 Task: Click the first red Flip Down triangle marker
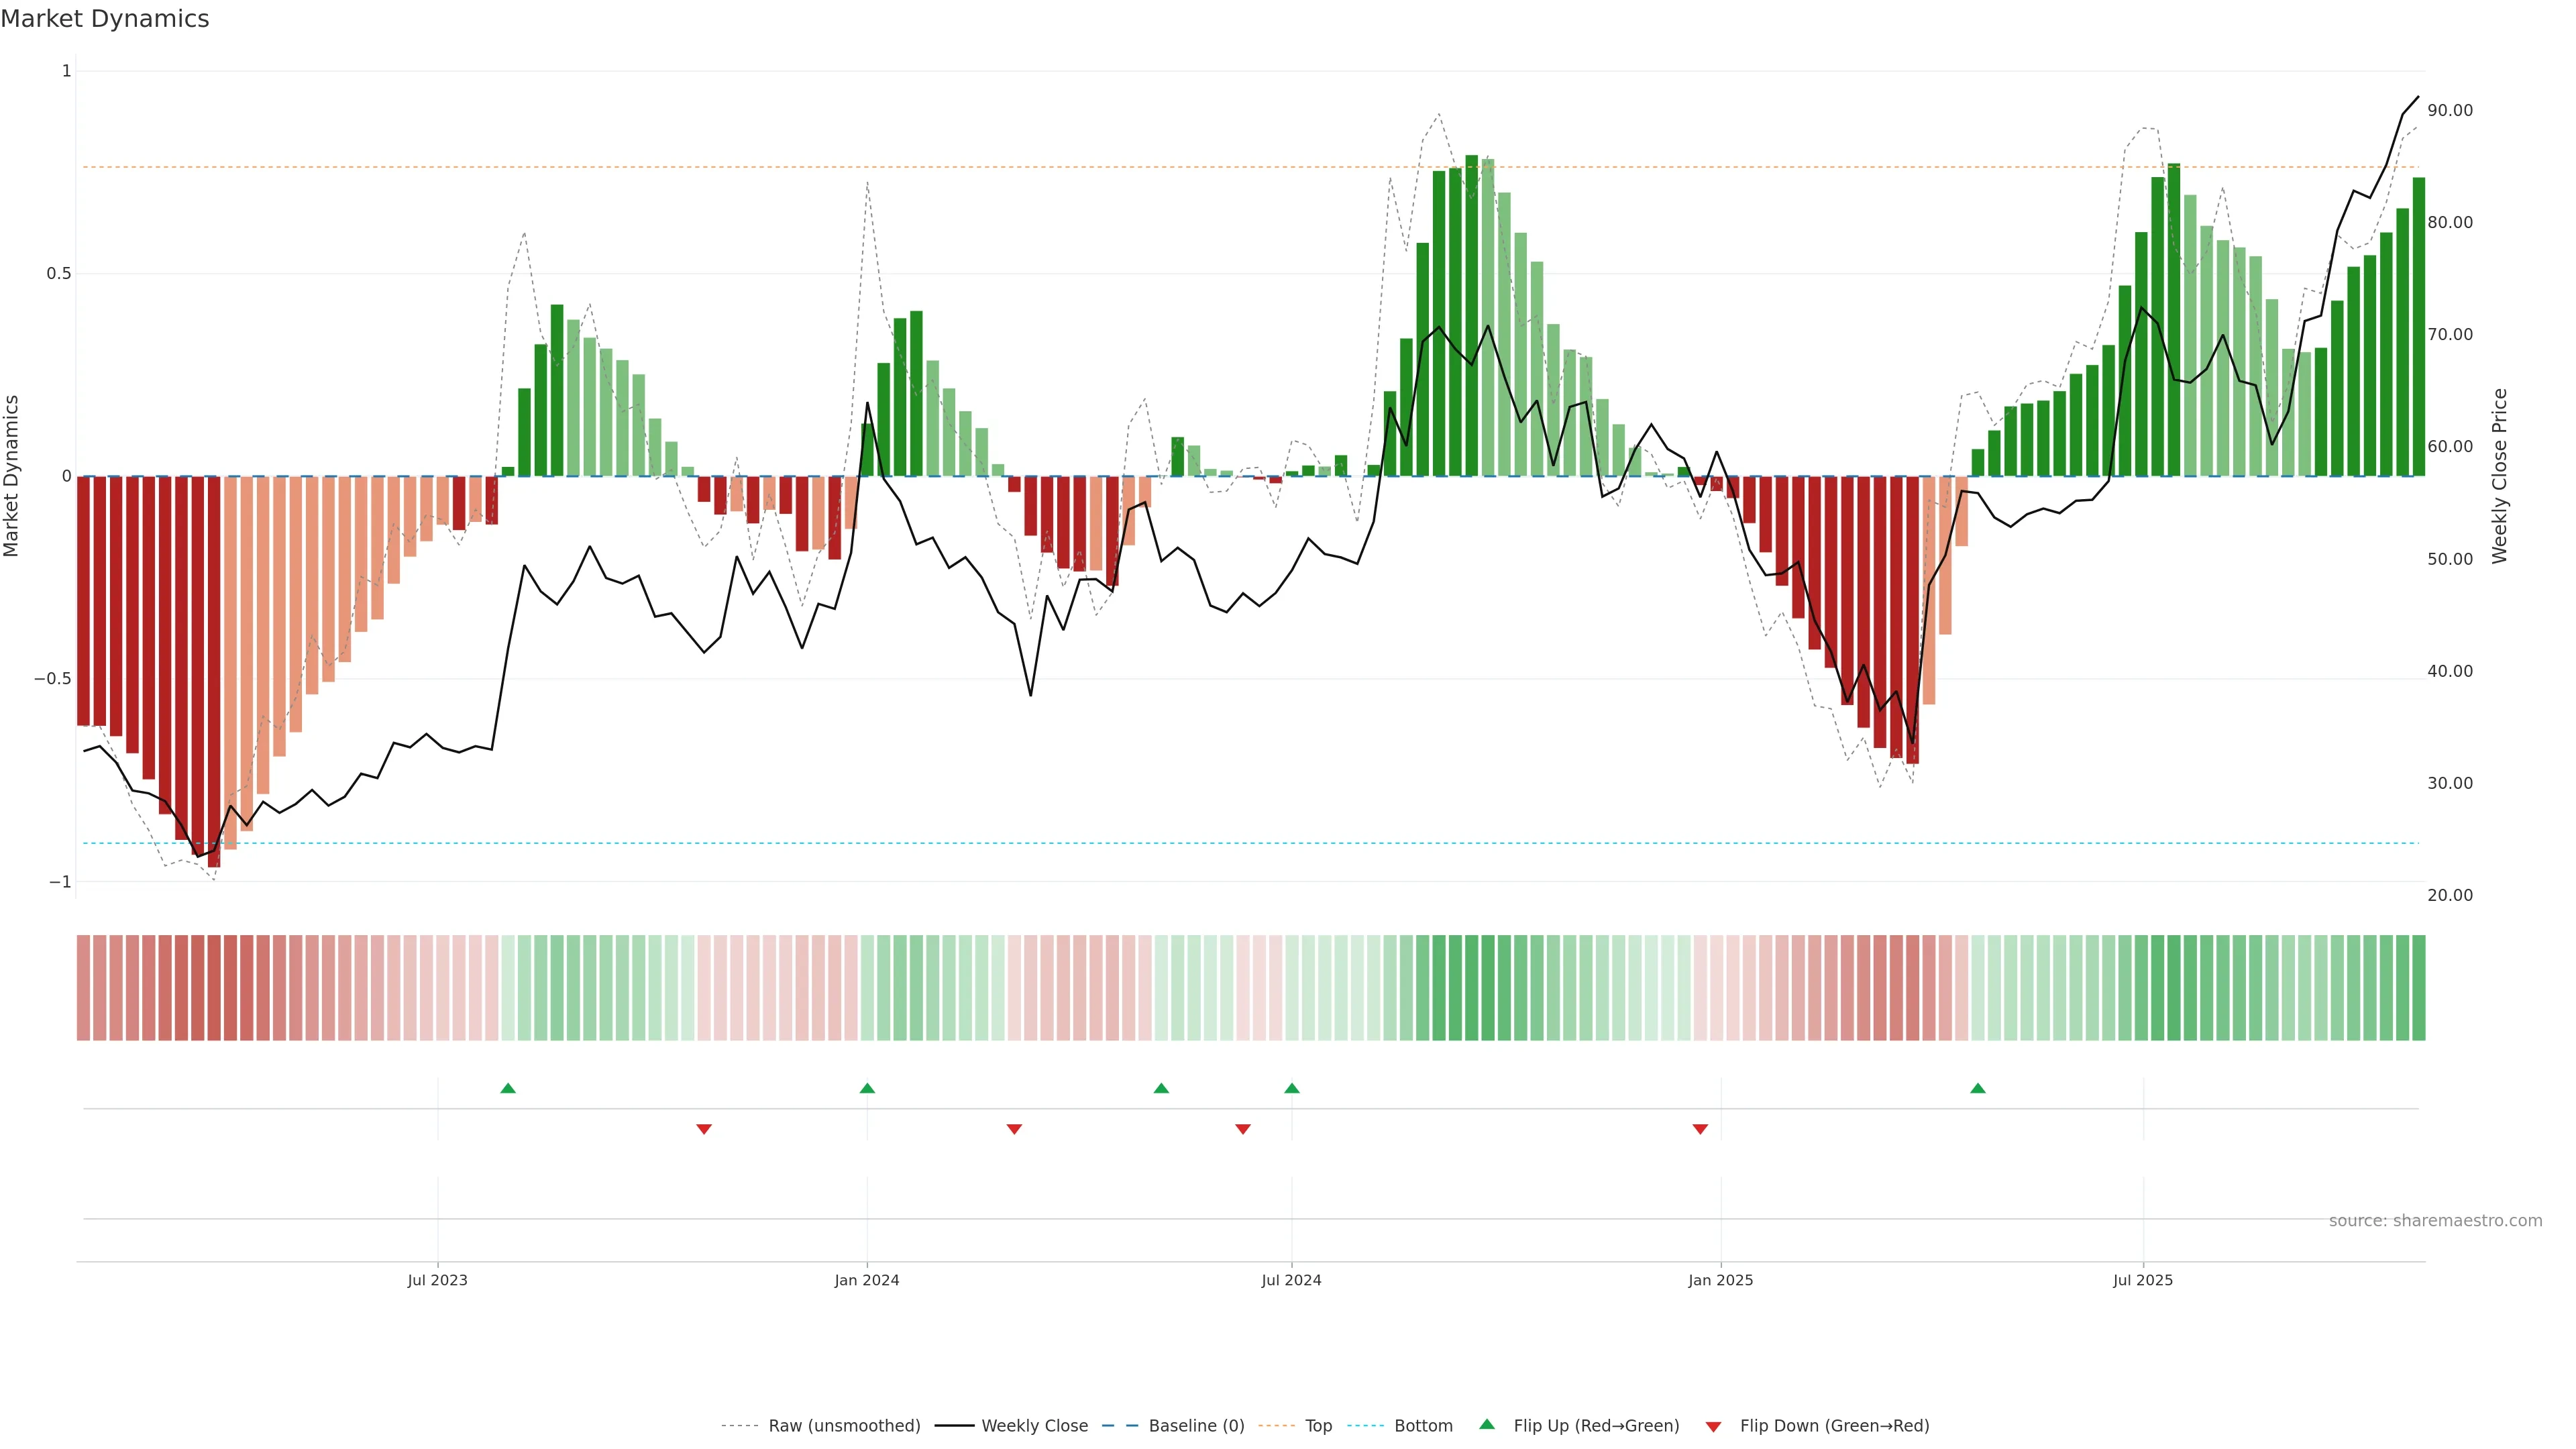point(704,1129)
